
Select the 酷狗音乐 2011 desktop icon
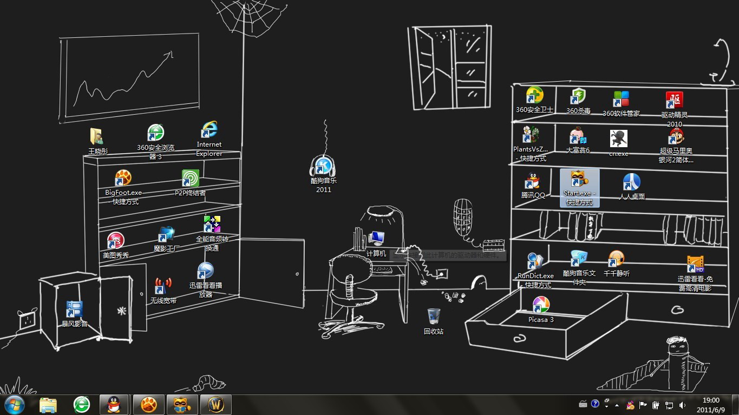tap(323, 175)
